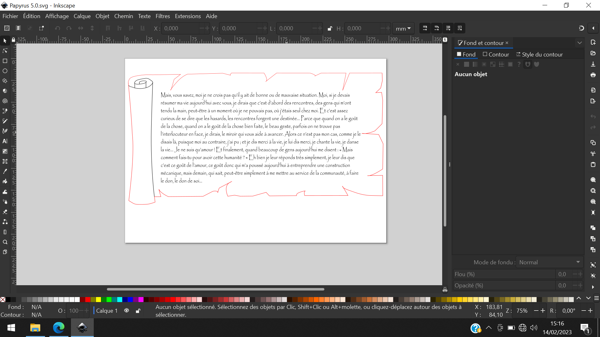Switch to Style du contour tab

[539, 54]
